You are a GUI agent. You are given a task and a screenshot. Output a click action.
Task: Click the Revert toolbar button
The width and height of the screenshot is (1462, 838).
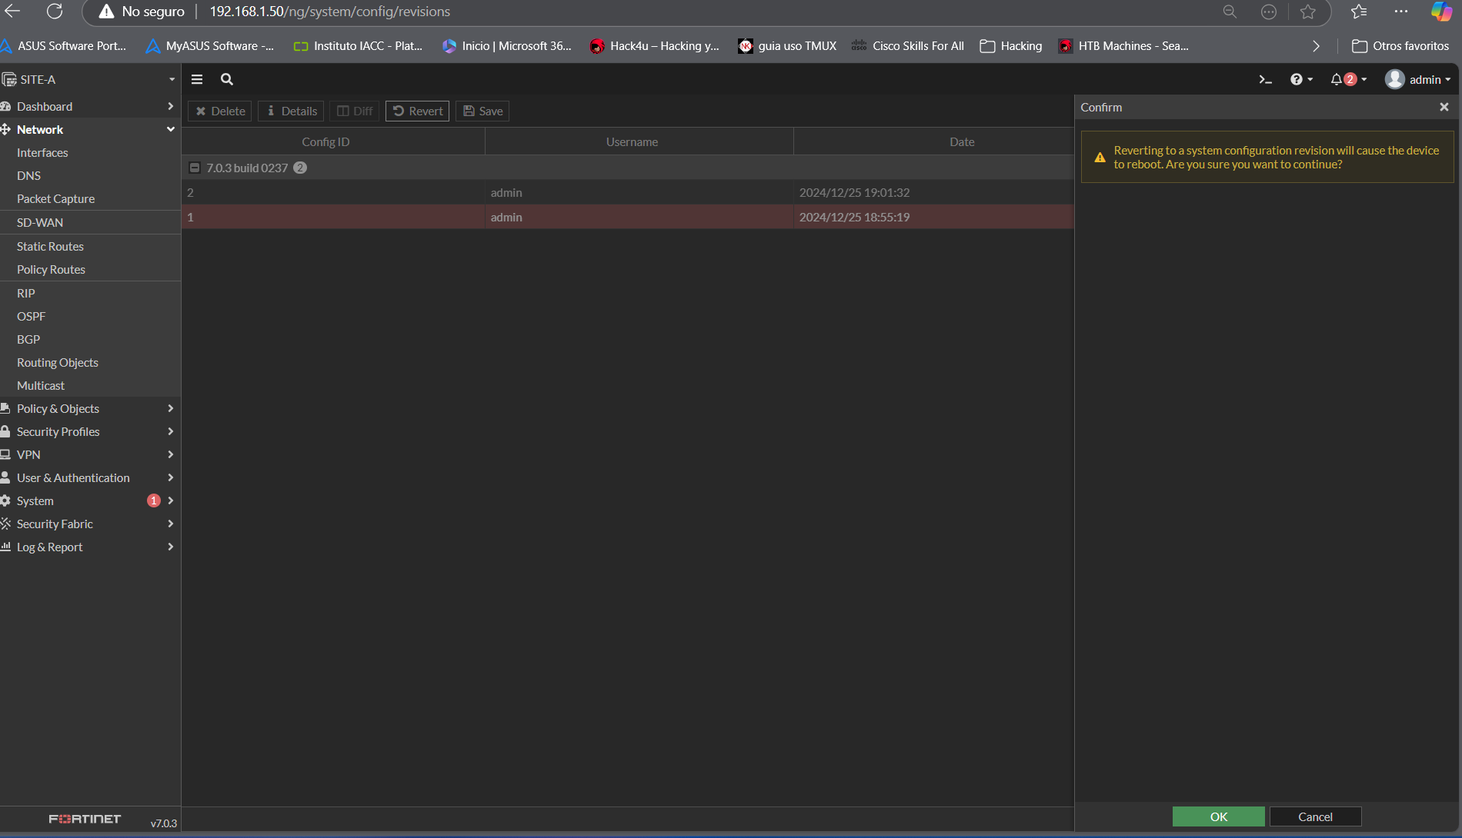tap(418, 111)
